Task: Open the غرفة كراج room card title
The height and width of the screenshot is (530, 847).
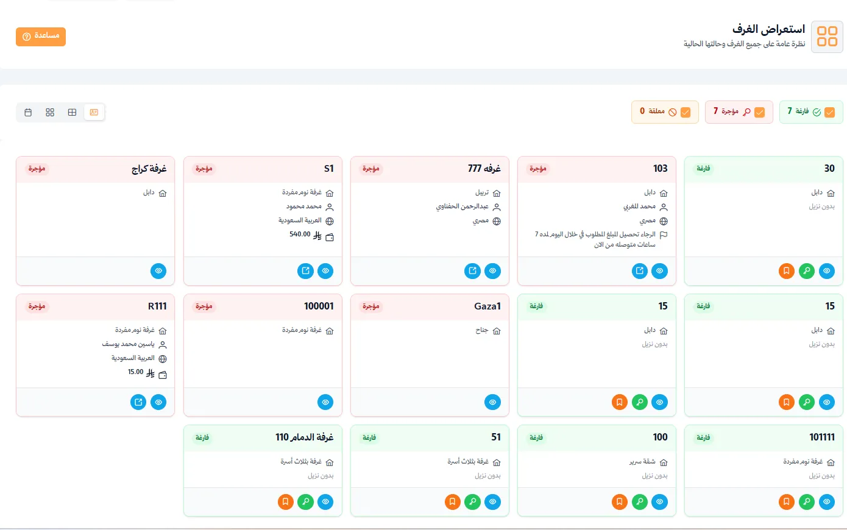Action: pyautogui.click(x=149, y=169)
